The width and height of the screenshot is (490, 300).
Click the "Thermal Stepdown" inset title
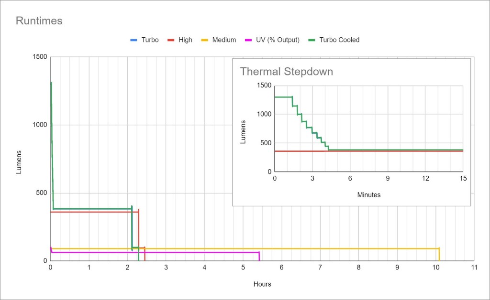click(x=286, y=72)
